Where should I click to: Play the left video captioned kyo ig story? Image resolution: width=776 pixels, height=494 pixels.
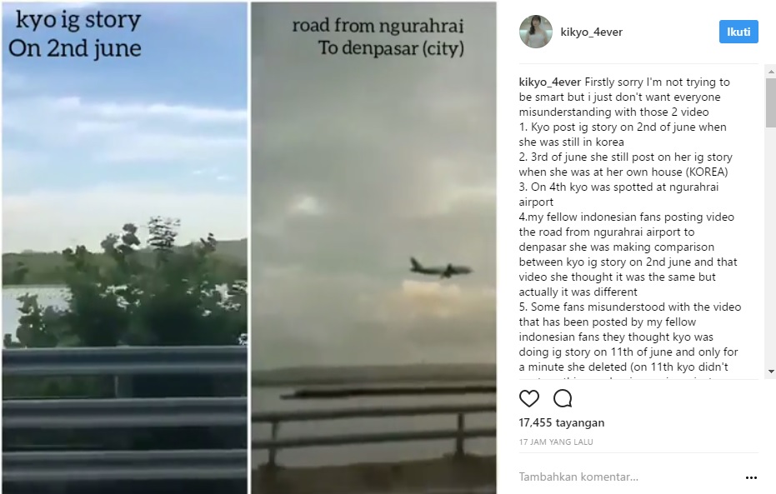125,247
